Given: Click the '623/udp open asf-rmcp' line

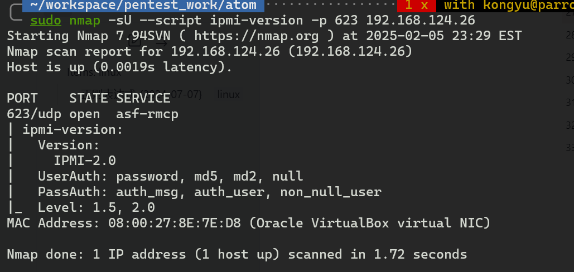Looking at the screenshot, I should coord(93,114).
